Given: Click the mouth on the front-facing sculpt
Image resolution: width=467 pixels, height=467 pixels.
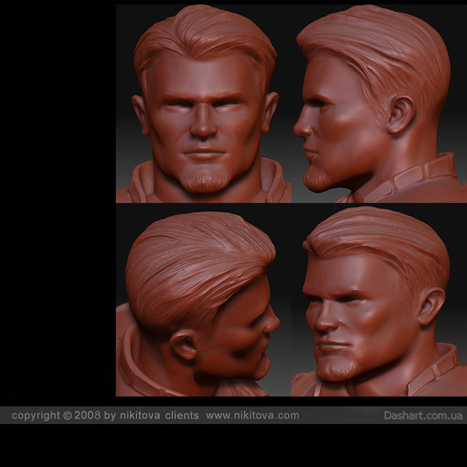Looking at the screenshot, I should point(204,153).
